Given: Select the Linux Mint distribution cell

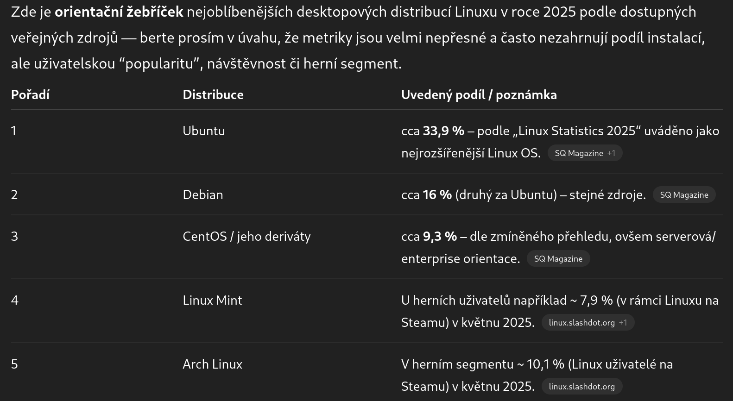Looking at the screenshot, I should [x=212, y=301].
